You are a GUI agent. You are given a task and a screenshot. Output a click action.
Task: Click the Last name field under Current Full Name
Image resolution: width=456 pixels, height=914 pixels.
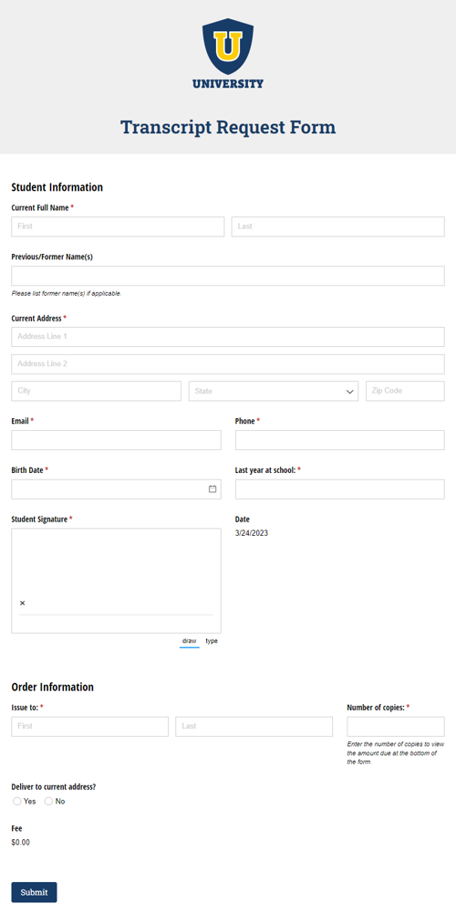pos(337,226)
